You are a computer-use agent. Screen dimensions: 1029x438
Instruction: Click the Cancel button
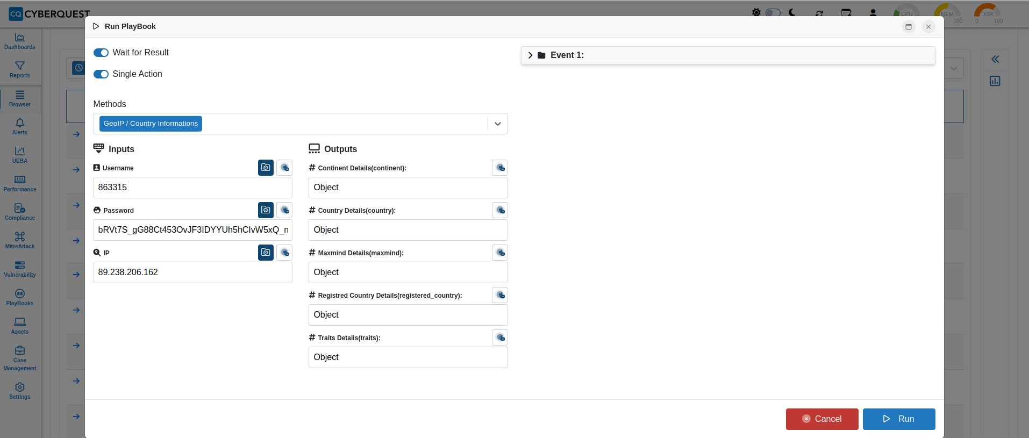822,419
